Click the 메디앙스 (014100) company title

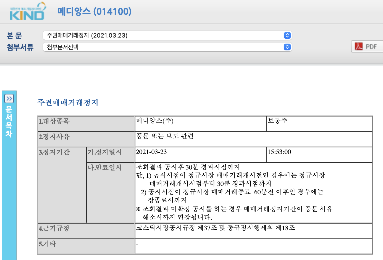[94, 11]
